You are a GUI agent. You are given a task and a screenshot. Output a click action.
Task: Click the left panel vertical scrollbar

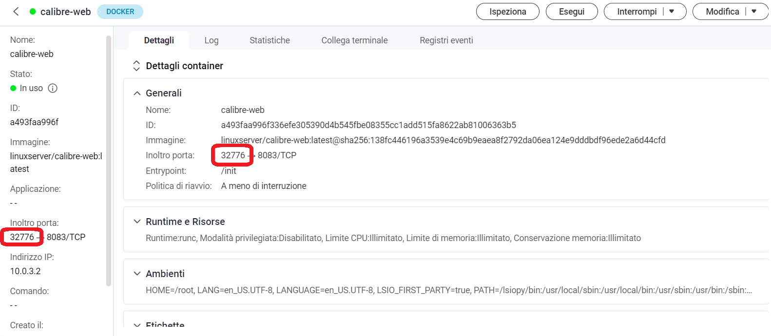(109, 161)
